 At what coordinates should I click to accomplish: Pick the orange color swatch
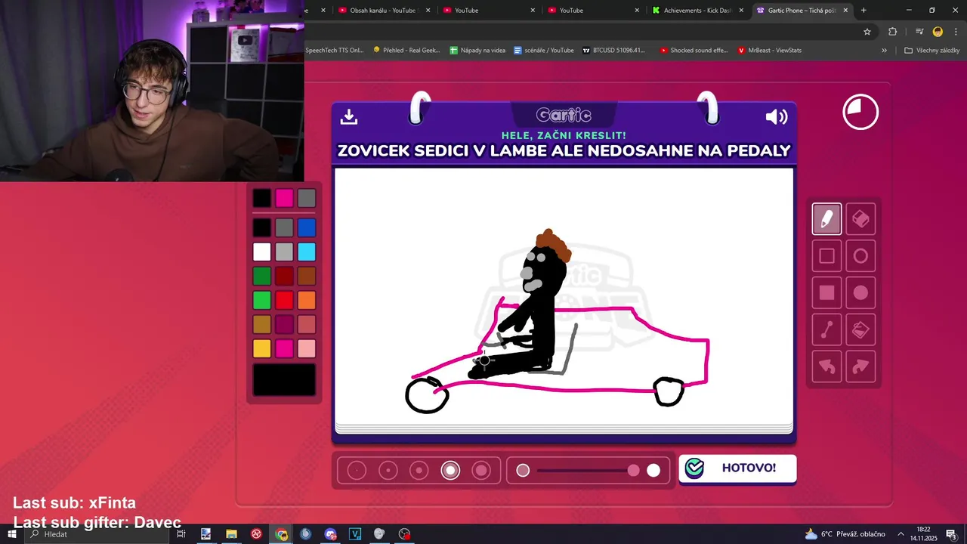[x=306, y=300]
